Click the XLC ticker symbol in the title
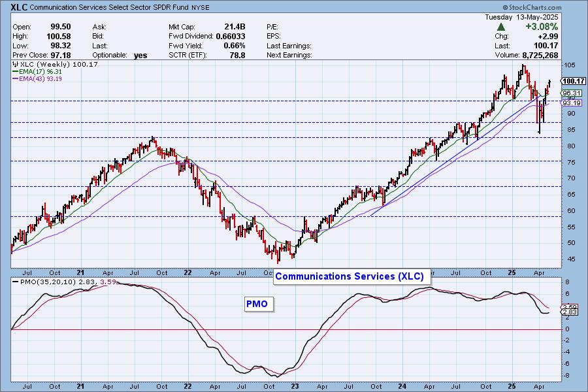 coord(19,7)
